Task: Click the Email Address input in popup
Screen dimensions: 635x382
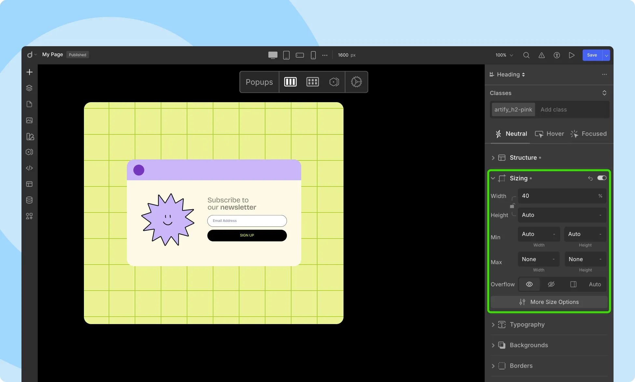Action: (247, 221)
